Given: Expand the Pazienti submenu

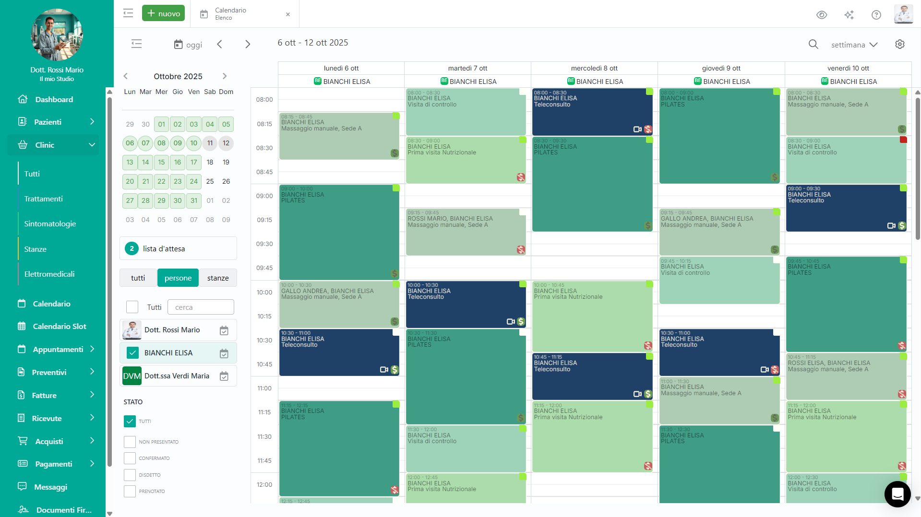Looking at the screenshot, I should [x=92, y=122].
